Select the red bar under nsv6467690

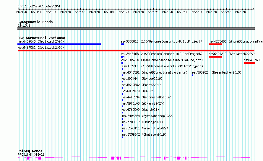pos(249,63)
